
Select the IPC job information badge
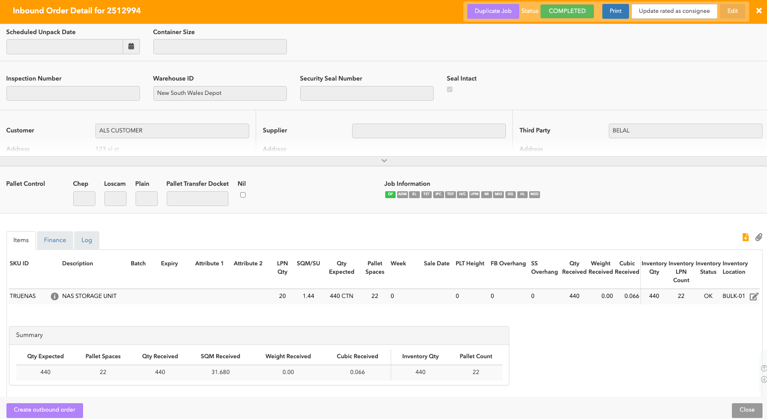tap(438, 194)
